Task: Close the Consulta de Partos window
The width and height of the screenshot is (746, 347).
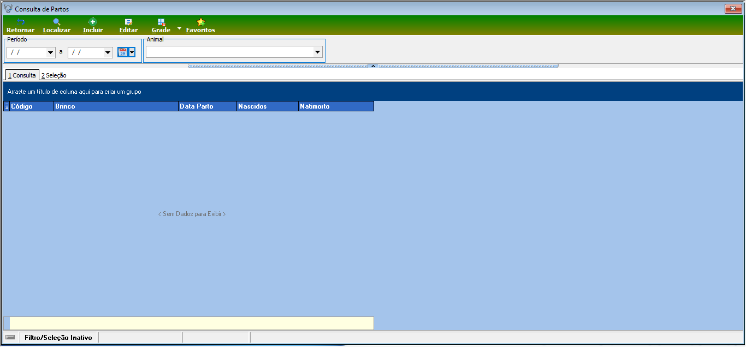Action: pos(732,9)
